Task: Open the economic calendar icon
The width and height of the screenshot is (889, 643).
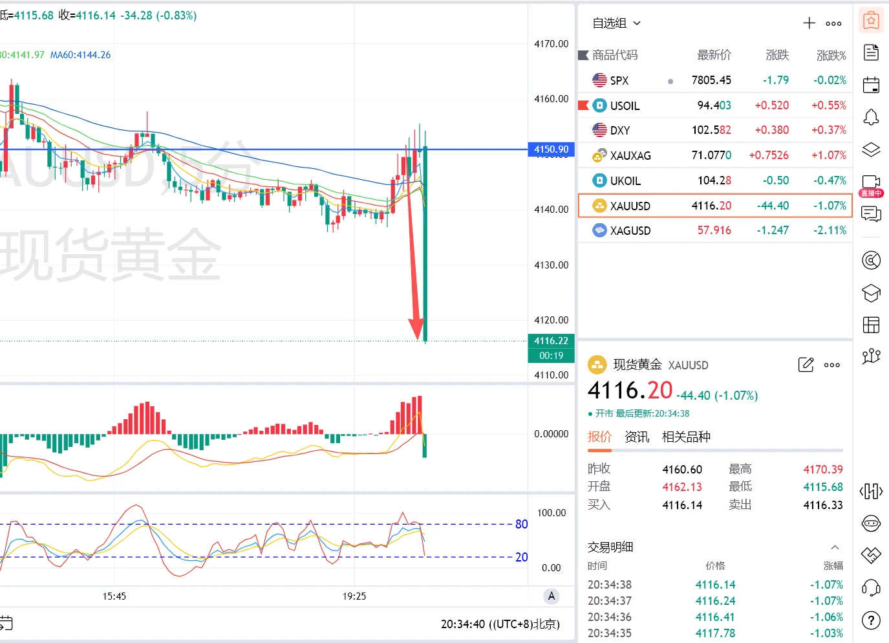Action: click(x=871, y=85)
